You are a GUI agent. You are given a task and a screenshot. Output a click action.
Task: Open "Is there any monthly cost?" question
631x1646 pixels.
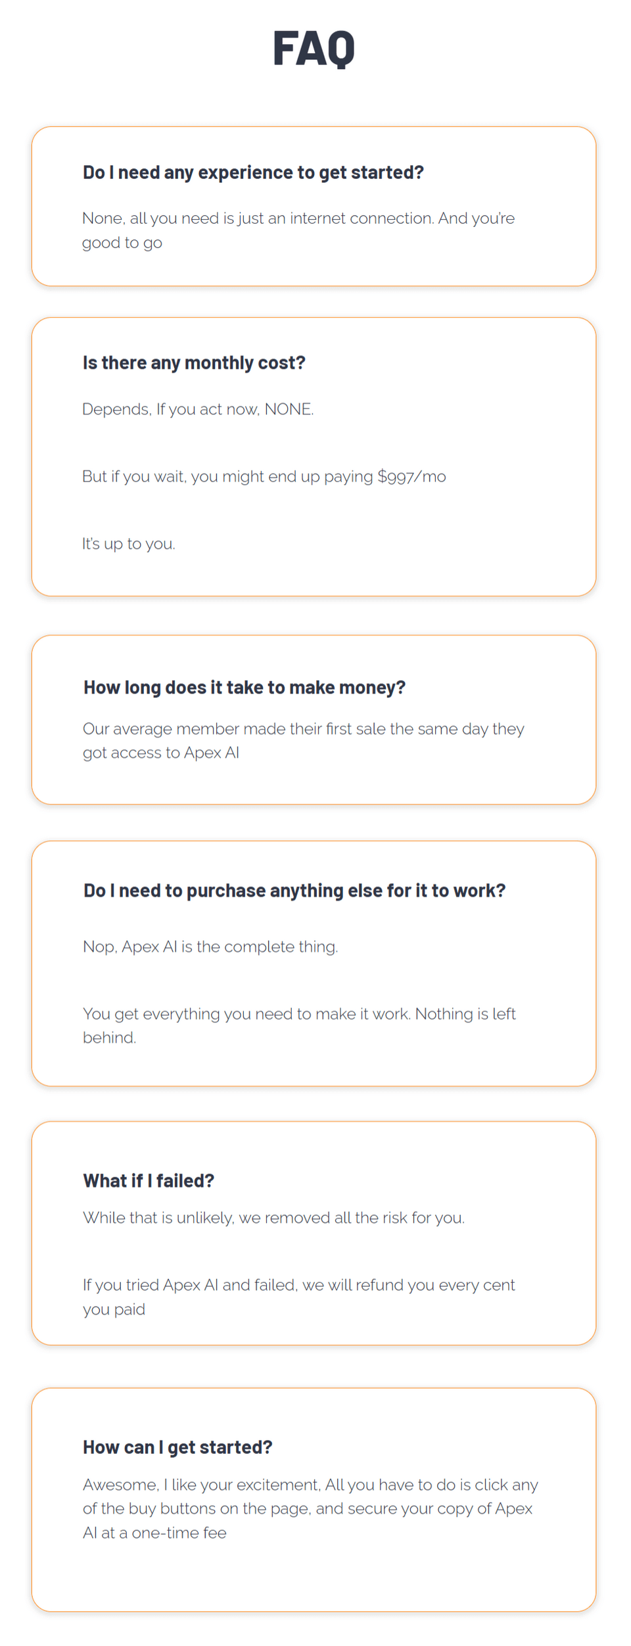(x=194, y=363)
